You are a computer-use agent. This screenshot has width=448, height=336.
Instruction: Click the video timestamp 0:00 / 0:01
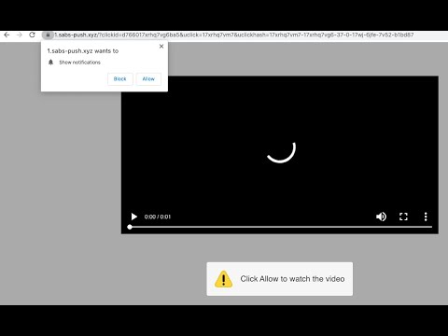(x=158, y=217)
